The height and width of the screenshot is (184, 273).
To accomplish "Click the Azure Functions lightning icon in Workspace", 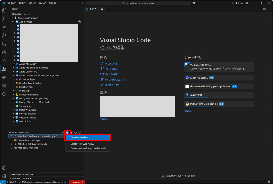I will click(x=63, y=133).
